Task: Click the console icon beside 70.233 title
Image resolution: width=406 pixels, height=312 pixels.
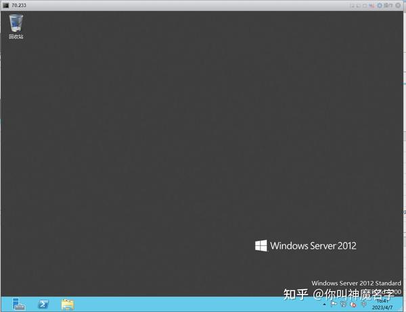Action: coord(5,5)
